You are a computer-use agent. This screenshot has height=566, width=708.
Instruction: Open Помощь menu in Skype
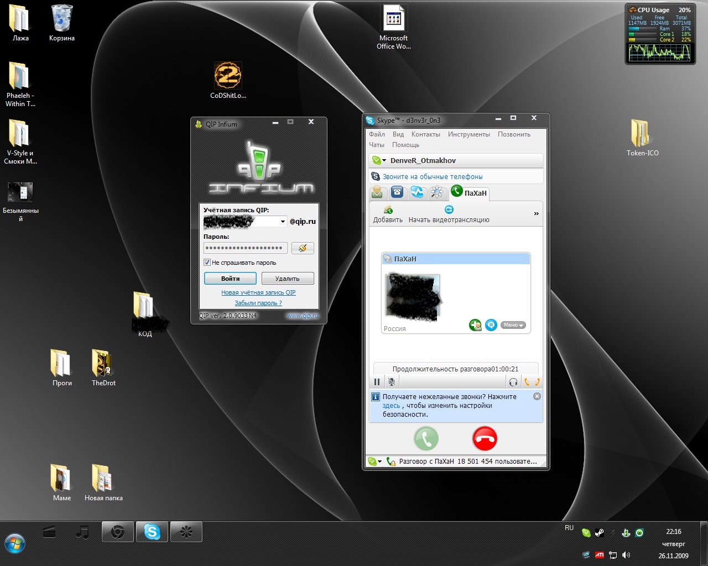[405, 145]
